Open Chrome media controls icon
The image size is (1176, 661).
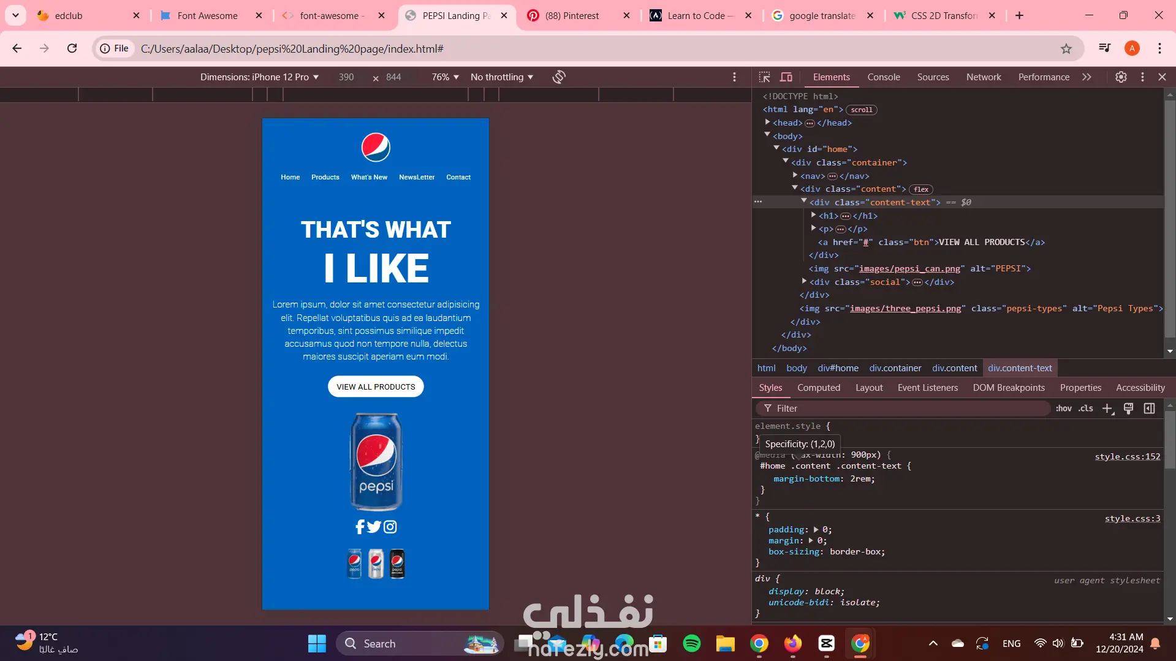click(x=1104, y=48)
